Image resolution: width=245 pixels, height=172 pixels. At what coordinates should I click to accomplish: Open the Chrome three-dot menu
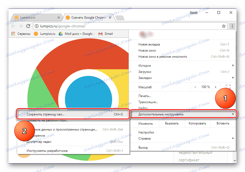pyautogui.click(x=232, y=26)
